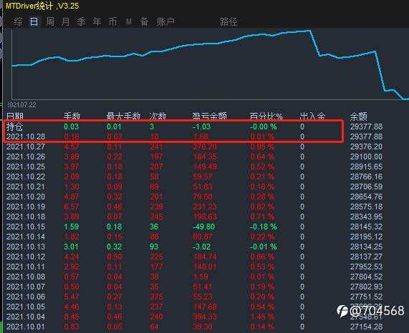
Task: Select the 2021.10.01 date row
Action: click(26, 327)
